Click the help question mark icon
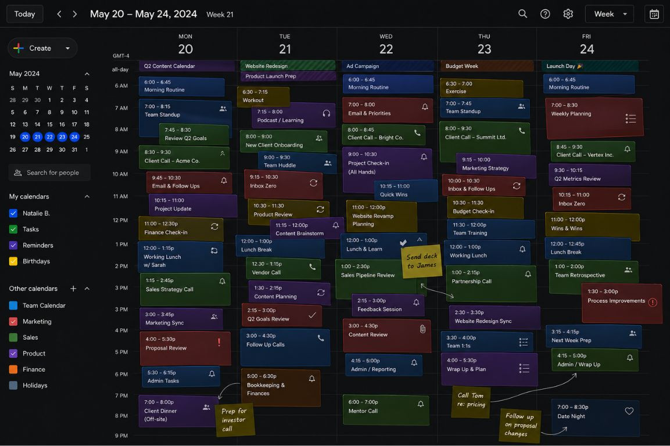 click(545, 14)
